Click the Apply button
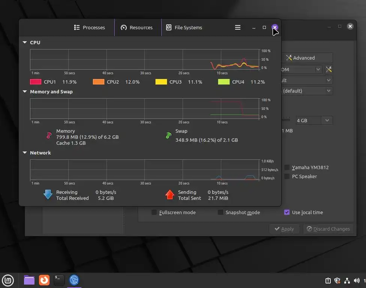Viewport: 366px width, 288px height. pos(284,229)
